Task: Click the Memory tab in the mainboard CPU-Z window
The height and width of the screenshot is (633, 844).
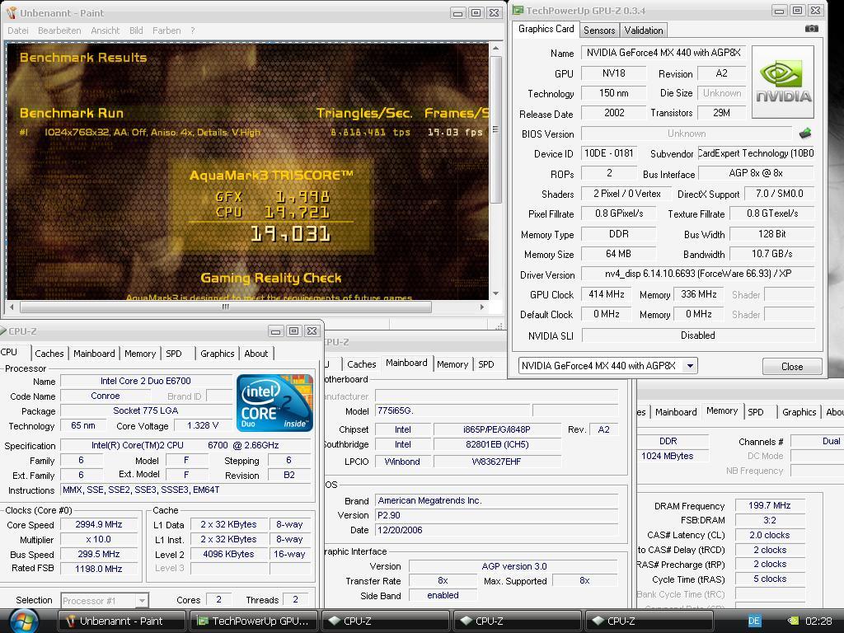Action: pyautogui.click(x=452, y=364)
